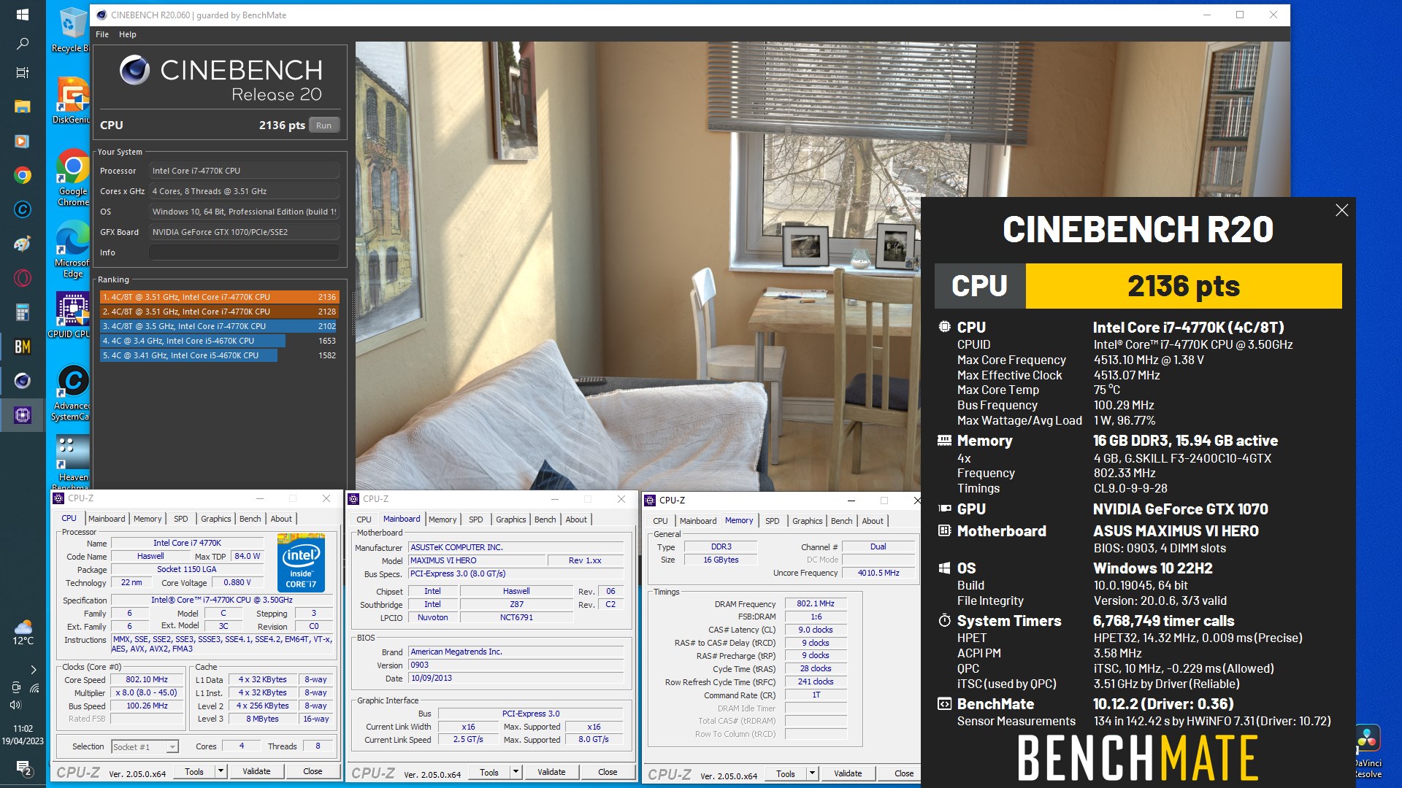Switch to CPU-Z via its taskbar icon
1402x788 pixels.
tap(23, 415)
